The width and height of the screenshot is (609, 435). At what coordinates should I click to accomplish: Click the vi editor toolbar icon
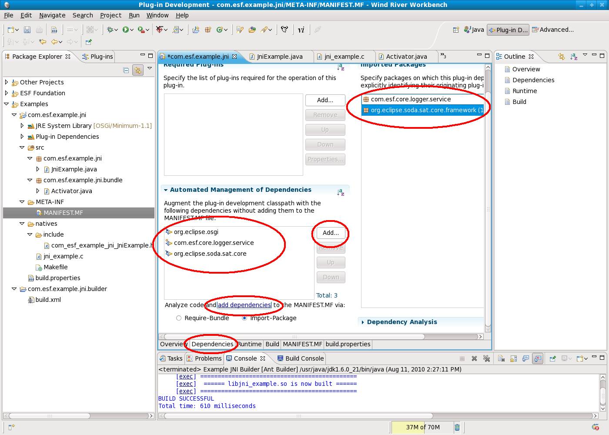301,30
